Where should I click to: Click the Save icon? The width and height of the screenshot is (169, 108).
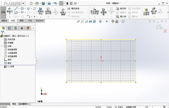(x=43, y=3)
